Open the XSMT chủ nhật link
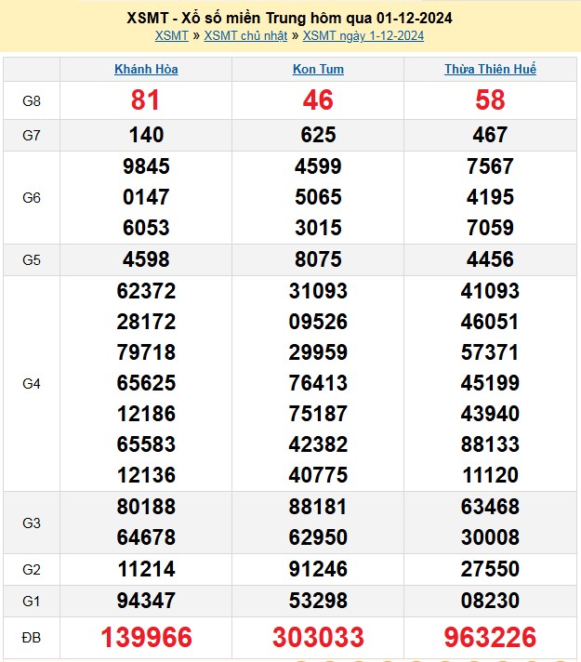The image size is (581, 662). click(245, 36)
